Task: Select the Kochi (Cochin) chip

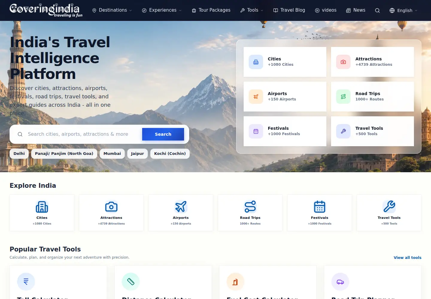Action: click(170, 154)
